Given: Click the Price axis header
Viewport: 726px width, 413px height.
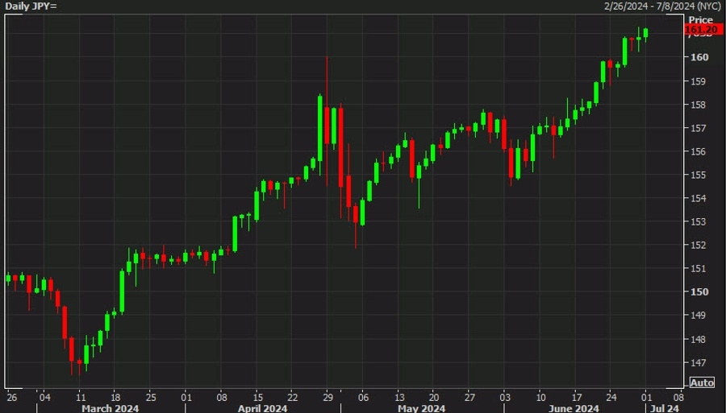Looking at the screenshot, I should [700, 19].
